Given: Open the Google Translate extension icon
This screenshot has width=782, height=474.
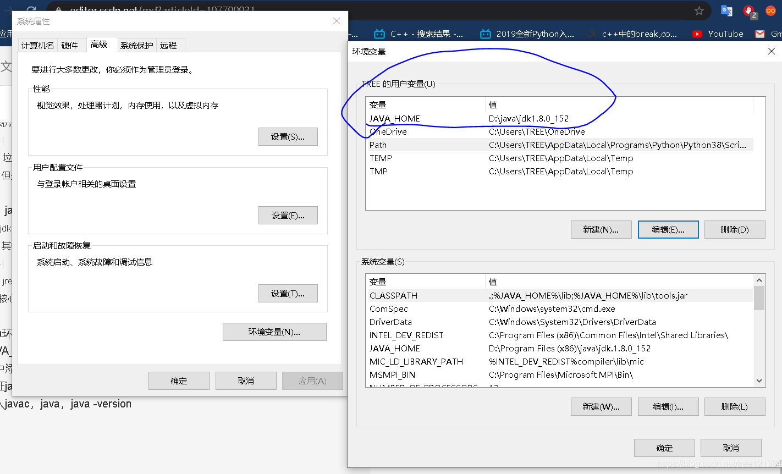Looking at the screenshot, I should (727, 10).
